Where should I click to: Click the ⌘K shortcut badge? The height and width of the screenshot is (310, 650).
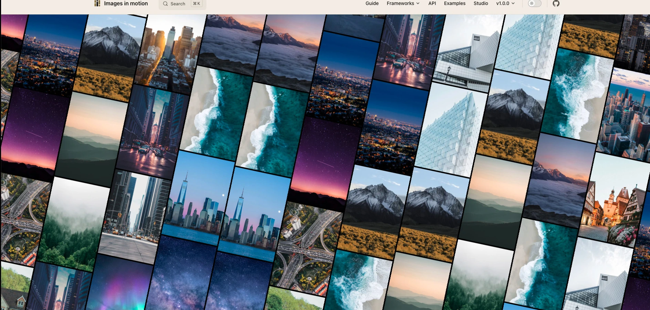197,3
